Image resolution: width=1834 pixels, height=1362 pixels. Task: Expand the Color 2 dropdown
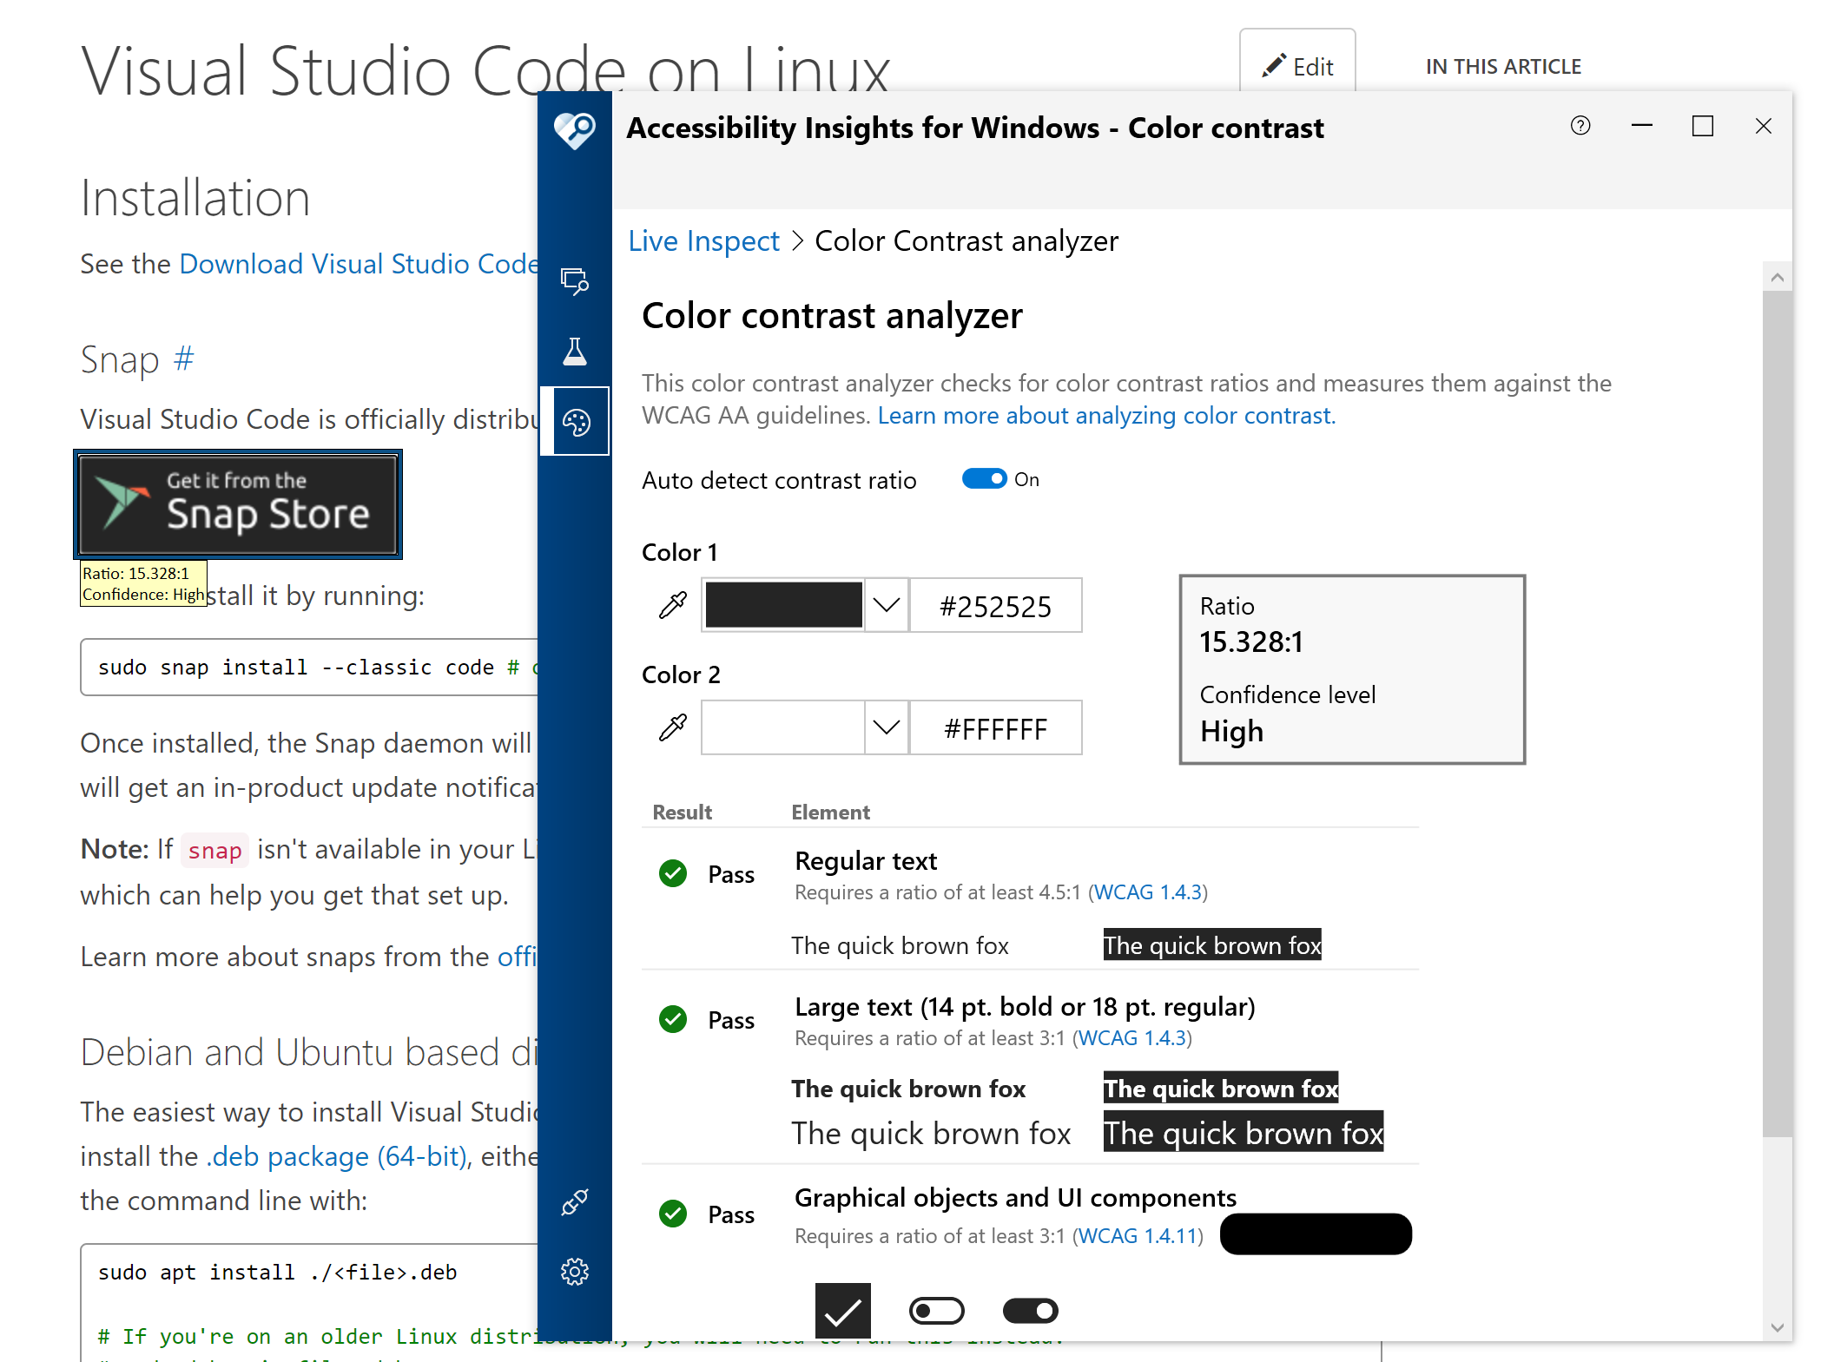[x=885, y=727]
